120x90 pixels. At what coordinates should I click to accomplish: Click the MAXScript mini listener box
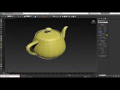[10, 76]
